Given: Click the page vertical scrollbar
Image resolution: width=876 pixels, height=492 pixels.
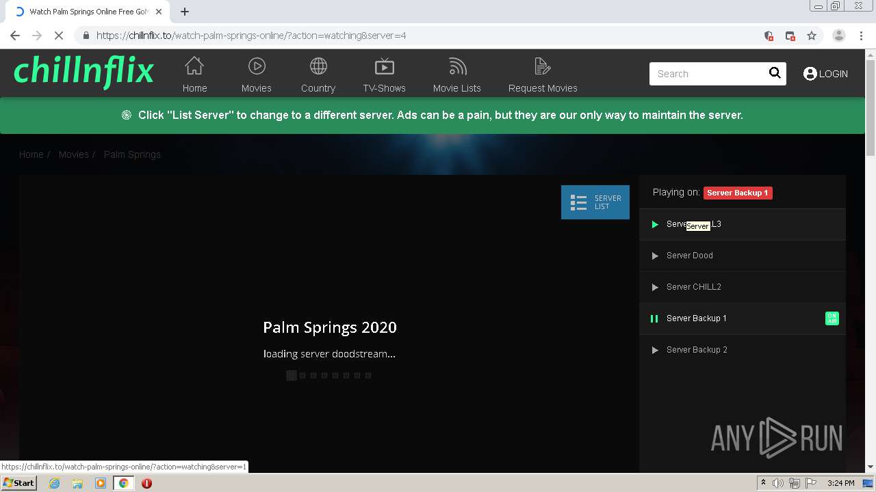Looking at the screenshot, I should pos(871,107).
